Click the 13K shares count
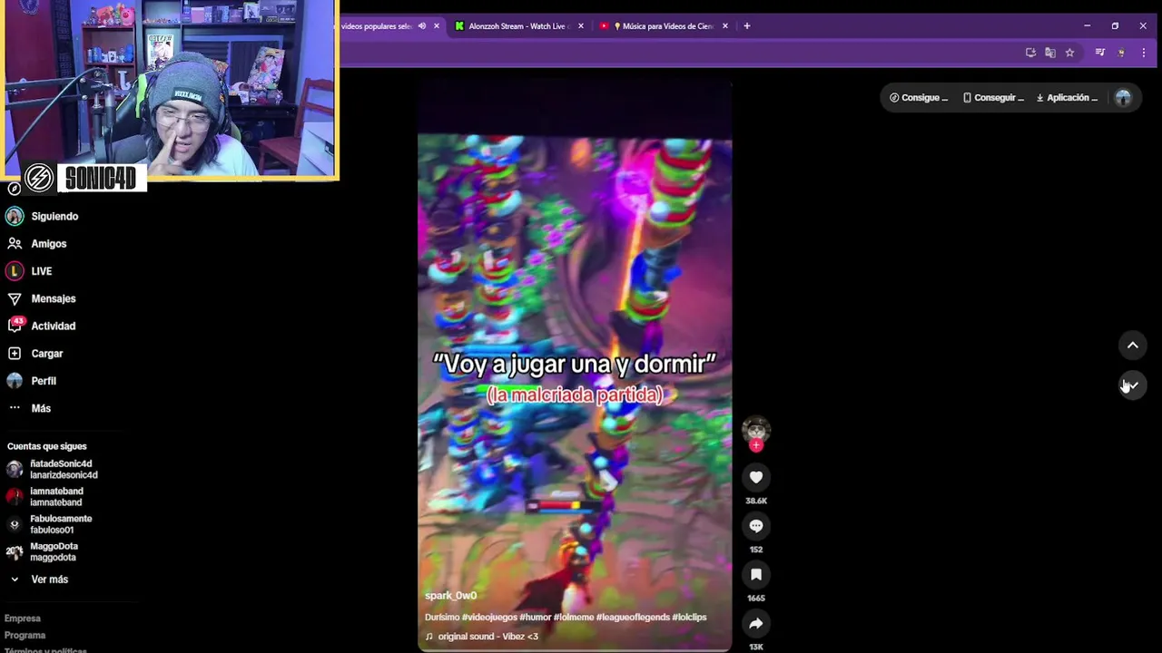This screenshot has width=1162, height=653. point(756,647)
